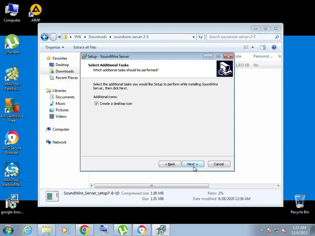Open the view options dropdown arrow

coord(253,47)
